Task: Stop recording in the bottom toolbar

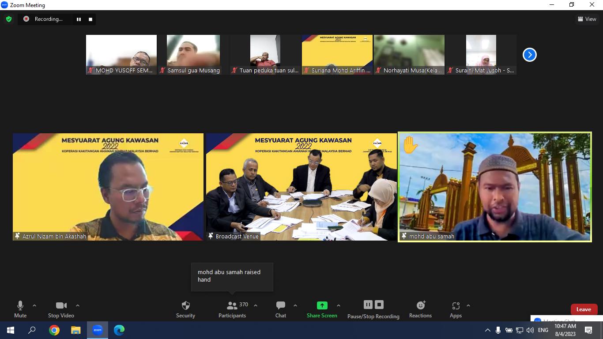Action: point(379,305)
